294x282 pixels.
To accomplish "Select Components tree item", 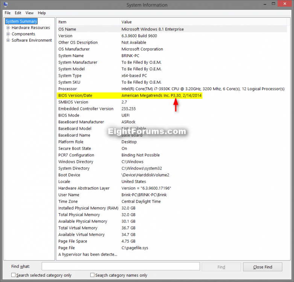I will click(23, 34).
